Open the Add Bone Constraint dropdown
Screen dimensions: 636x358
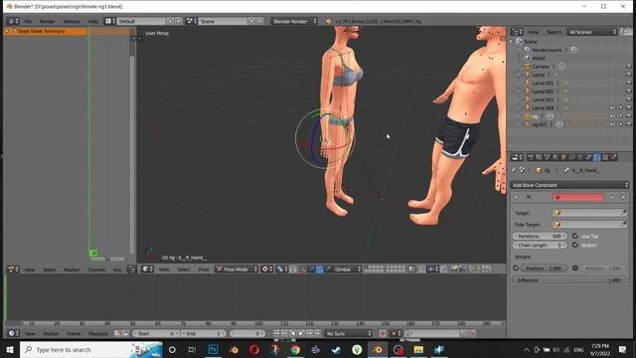pos(569,185)
